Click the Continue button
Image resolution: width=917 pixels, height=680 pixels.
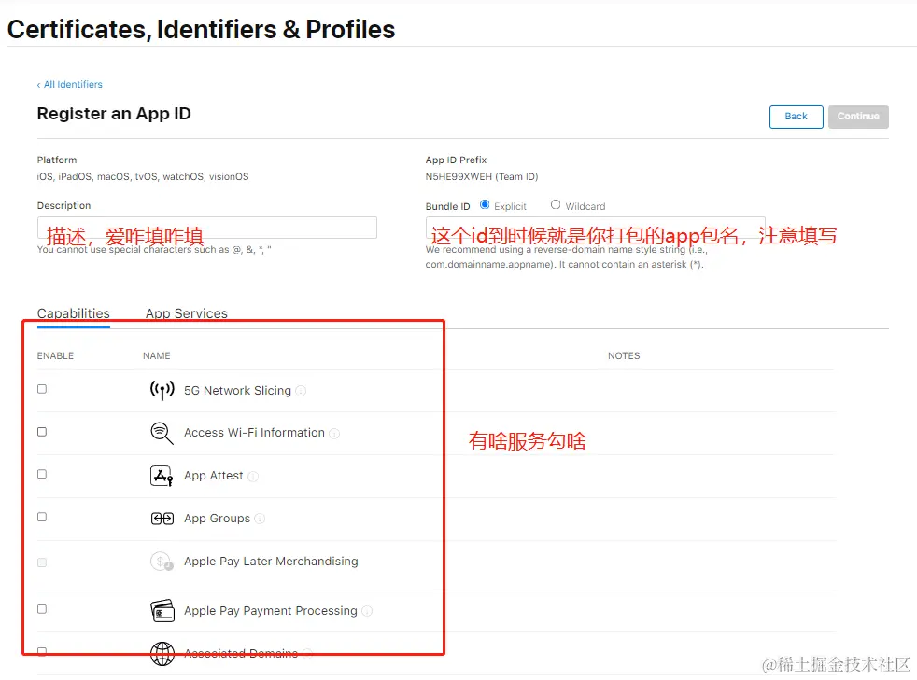(858, 117)
